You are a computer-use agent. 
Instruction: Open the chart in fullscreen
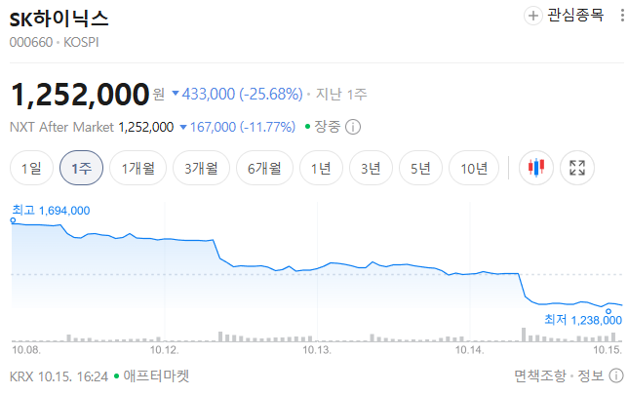click(x=576, y=168)
